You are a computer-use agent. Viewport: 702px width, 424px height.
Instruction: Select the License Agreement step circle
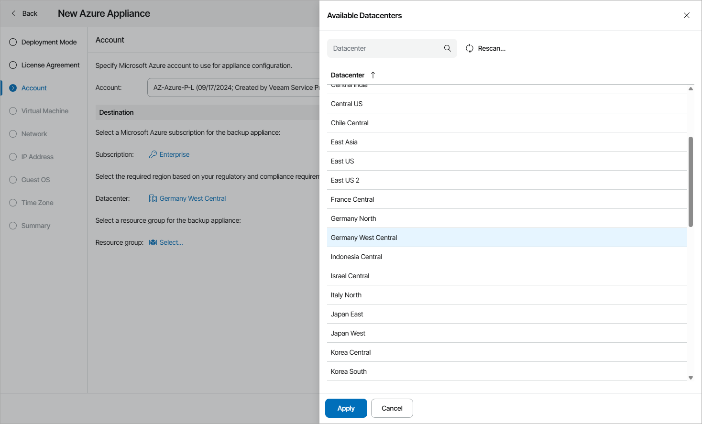pyautogui.click(x=13, y=65)
